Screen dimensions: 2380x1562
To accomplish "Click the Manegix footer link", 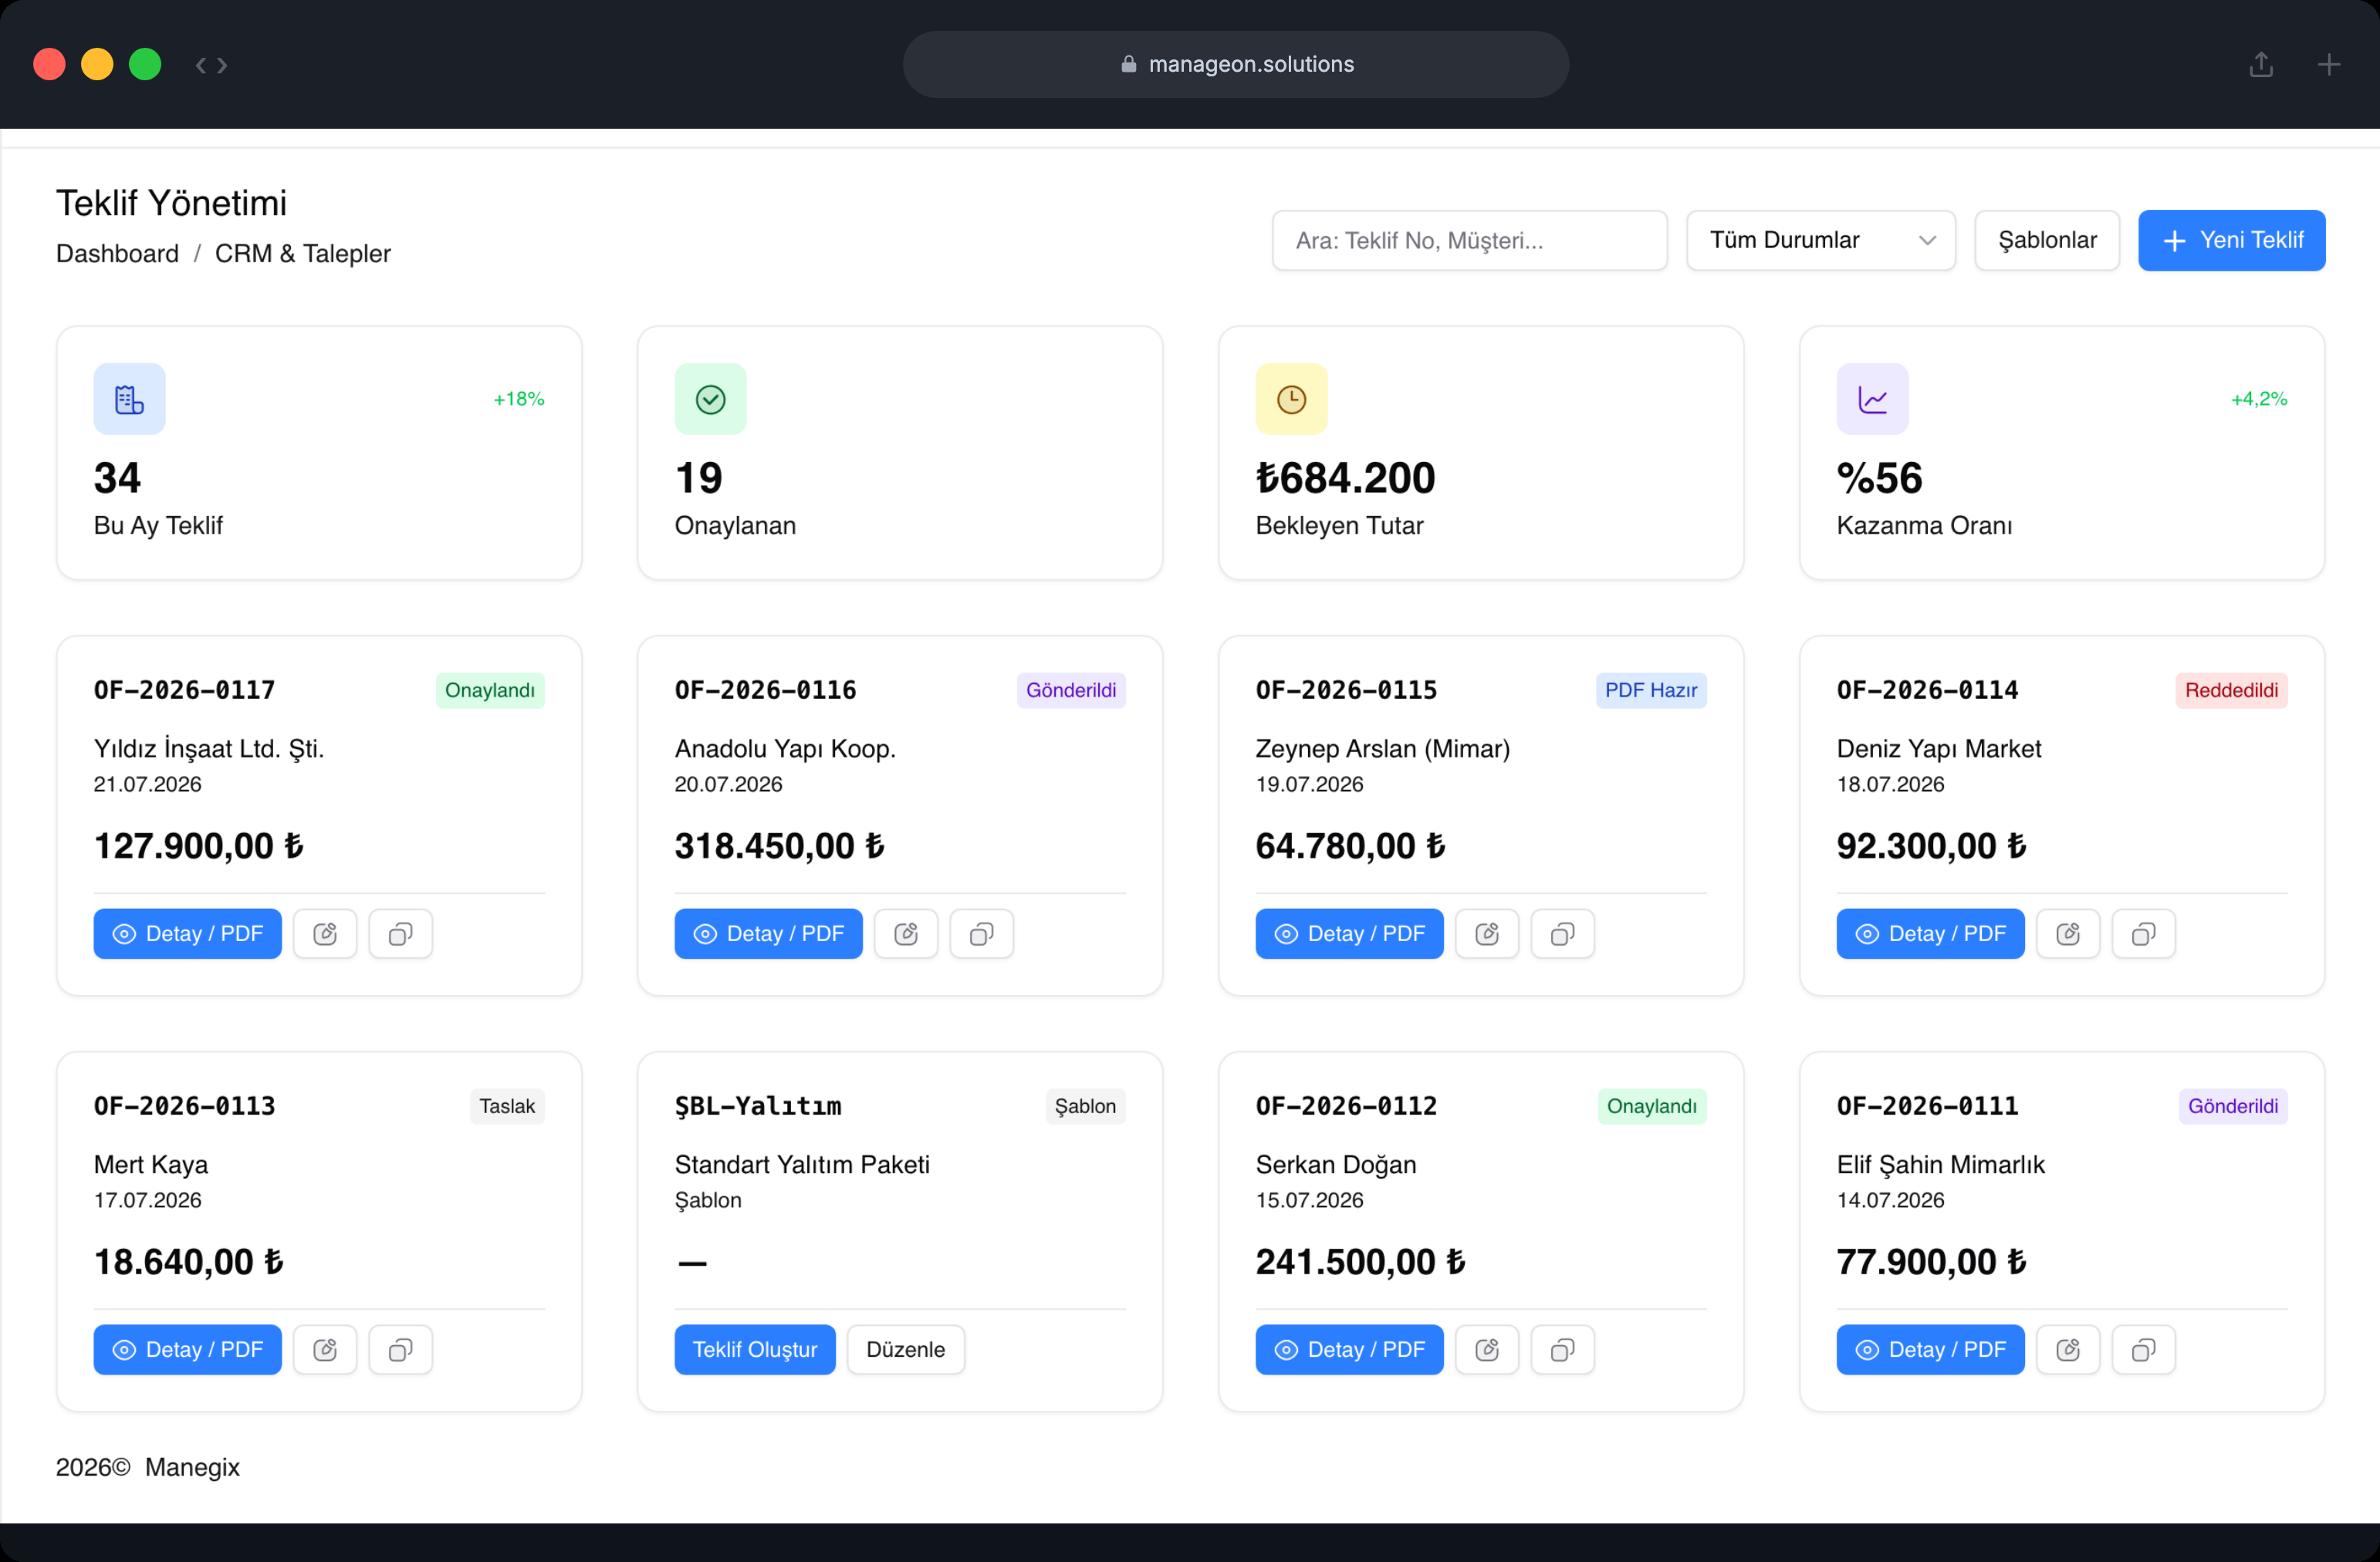I will (x=192, y=1467).
